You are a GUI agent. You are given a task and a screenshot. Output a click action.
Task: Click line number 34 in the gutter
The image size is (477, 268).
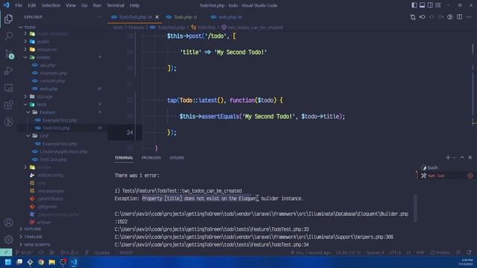[130, 133]
